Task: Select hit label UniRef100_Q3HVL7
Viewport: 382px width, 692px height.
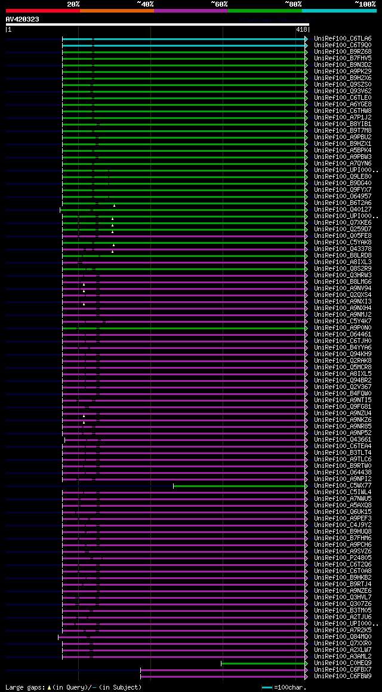Action: pos(343,598)
